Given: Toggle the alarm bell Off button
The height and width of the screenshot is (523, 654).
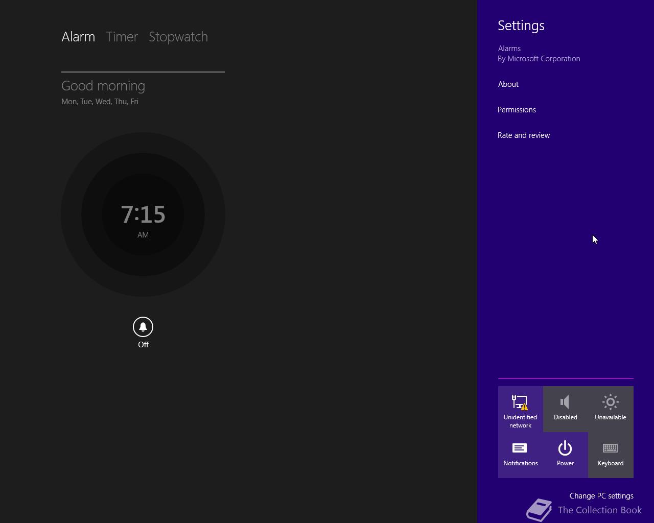Looking at the screenshot, I should tap(143, 327).
